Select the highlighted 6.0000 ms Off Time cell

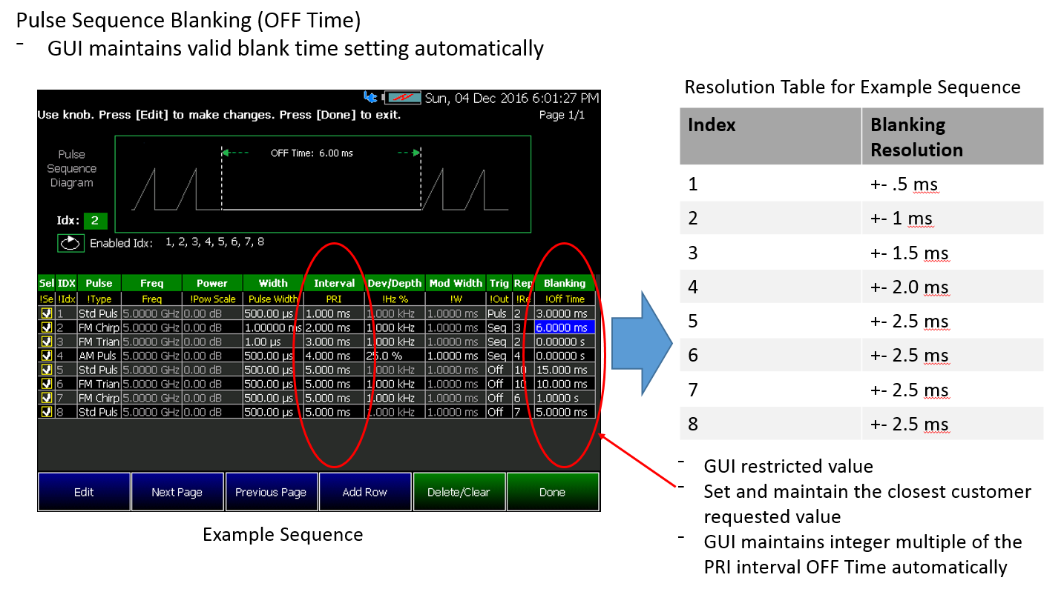tap(565, 327)
